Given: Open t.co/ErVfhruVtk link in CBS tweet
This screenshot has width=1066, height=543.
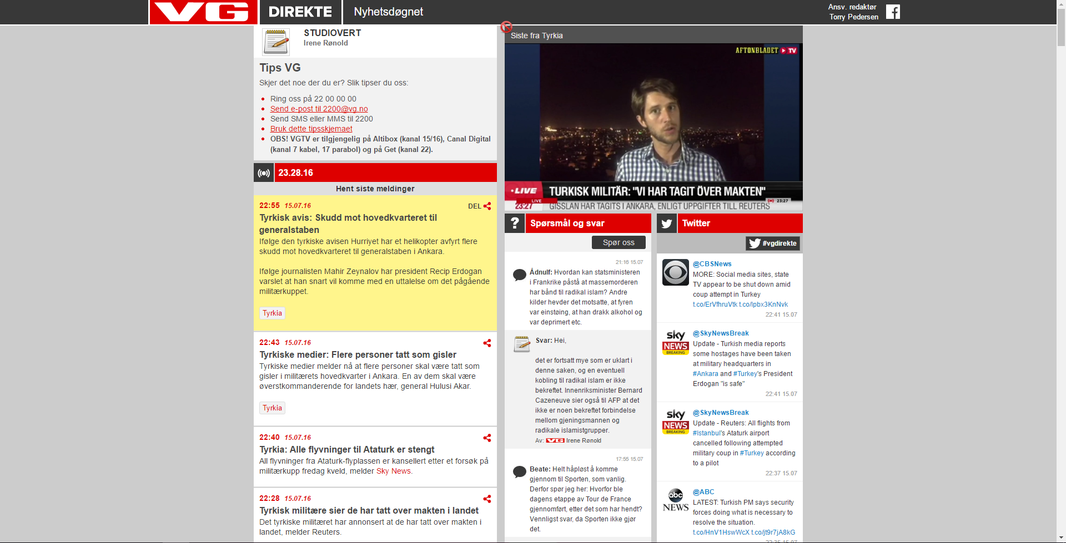Looking at the screenshot, I should pos(715,305).
